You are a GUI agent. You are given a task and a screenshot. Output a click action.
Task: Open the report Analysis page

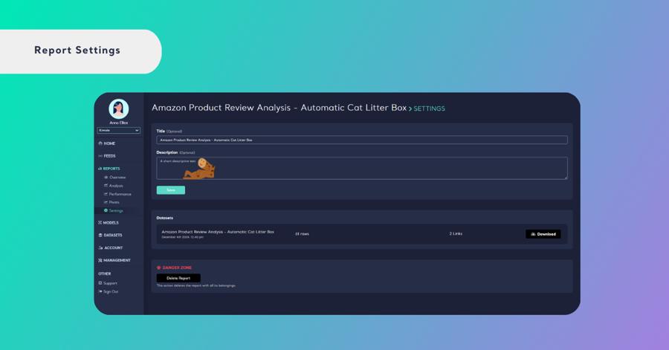coord(114,186)
